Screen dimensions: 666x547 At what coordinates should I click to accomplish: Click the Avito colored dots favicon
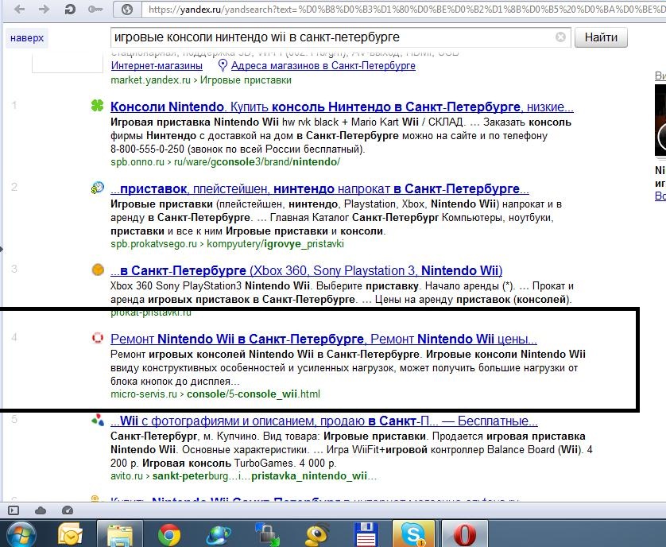click(98, 420)
